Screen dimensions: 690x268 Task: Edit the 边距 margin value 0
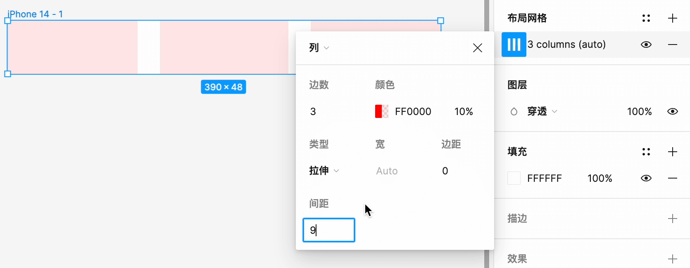[x=445, y=171]
